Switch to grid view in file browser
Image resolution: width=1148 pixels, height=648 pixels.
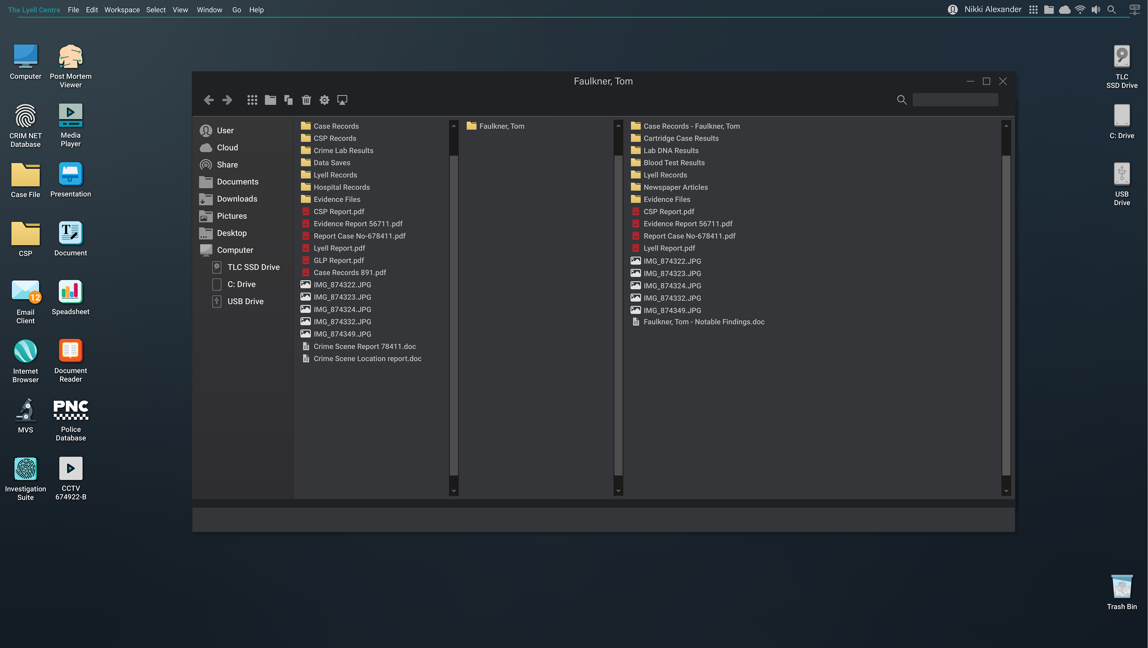click(x=252, y=100)
